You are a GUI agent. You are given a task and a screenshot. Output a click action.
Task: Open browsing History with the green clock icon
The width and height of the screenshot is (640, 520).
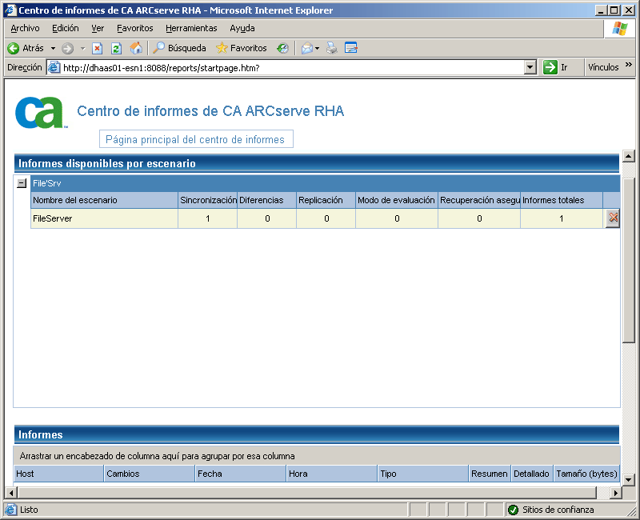click(282, 47)
